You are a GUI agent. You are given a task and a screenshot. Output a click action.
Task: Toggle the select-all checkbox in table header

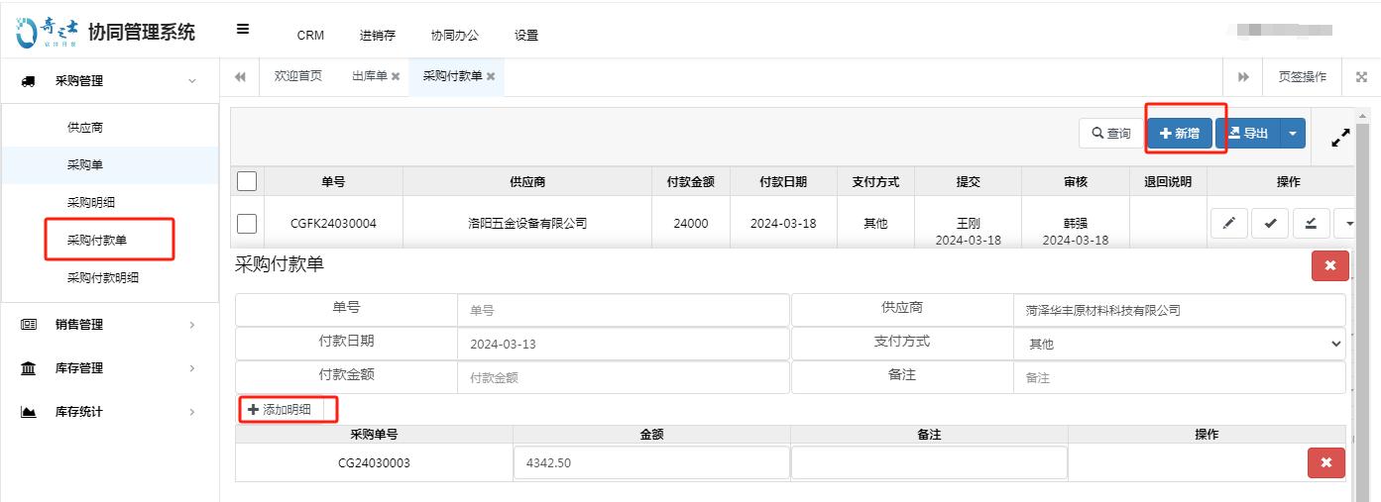pyautogui.click(x=247, y=181)
